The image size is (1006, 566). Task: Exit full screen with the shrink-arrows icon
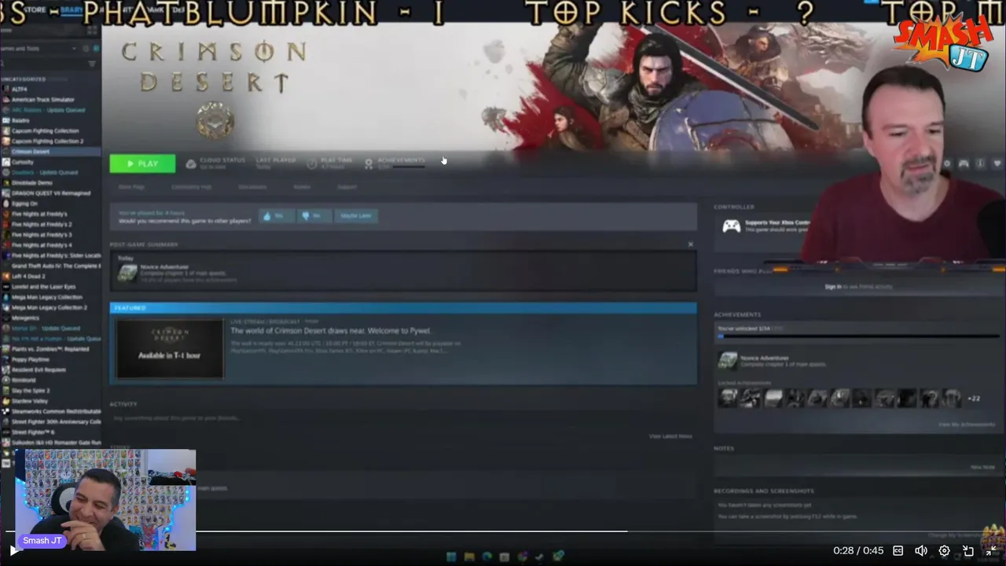(991, 551)
